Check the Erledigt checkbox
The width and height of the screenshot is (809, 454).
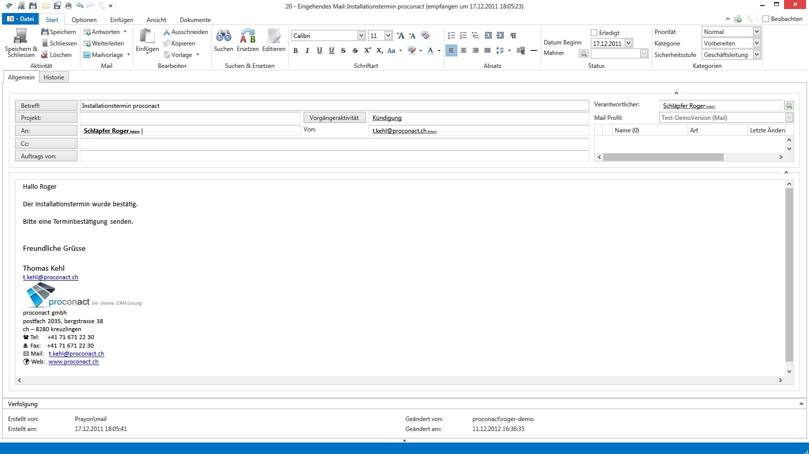(x=594, y=33)
